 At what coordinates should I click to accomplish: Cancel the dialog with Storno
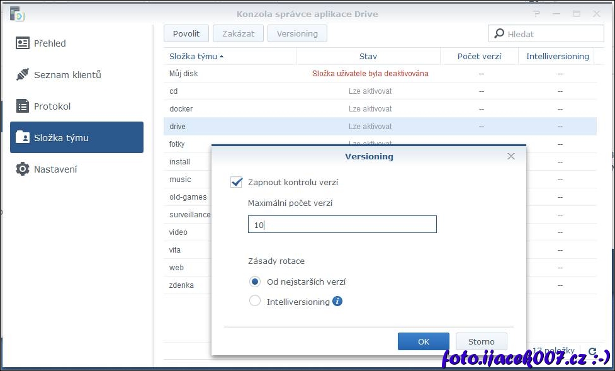(x=481, y=341)
